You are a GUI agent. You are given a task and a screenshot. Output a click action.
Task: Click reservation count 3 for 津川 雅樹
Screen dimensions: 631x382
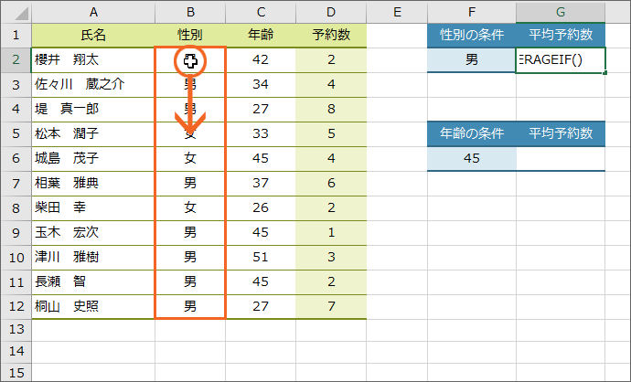click(x=331, y=258)
